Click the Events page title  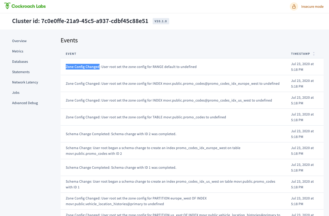(69, 40)
